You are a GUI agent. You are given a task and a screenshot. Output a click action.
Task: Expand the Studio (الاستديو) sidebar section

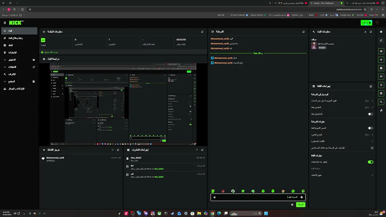point(19,60)
